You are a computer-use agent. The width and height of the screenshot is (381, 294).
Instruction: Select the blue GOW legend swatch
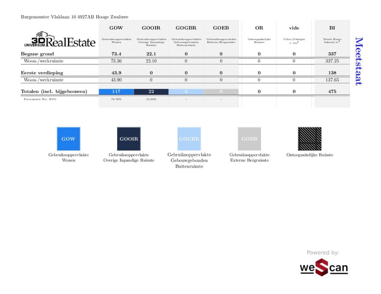[68, 139]
